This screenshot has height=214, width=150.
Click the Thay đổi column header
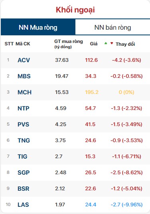click(125, 44)
